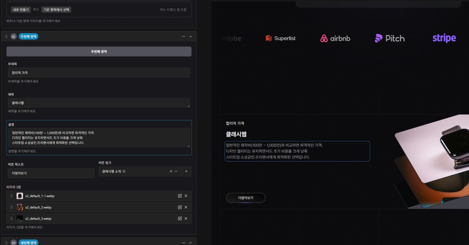Click the 세번째 영역 section label

point(28,243)
